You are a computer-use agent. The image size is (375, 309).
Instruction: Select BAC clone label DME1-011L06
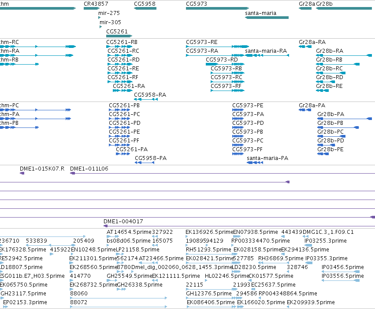coord(89,169)
